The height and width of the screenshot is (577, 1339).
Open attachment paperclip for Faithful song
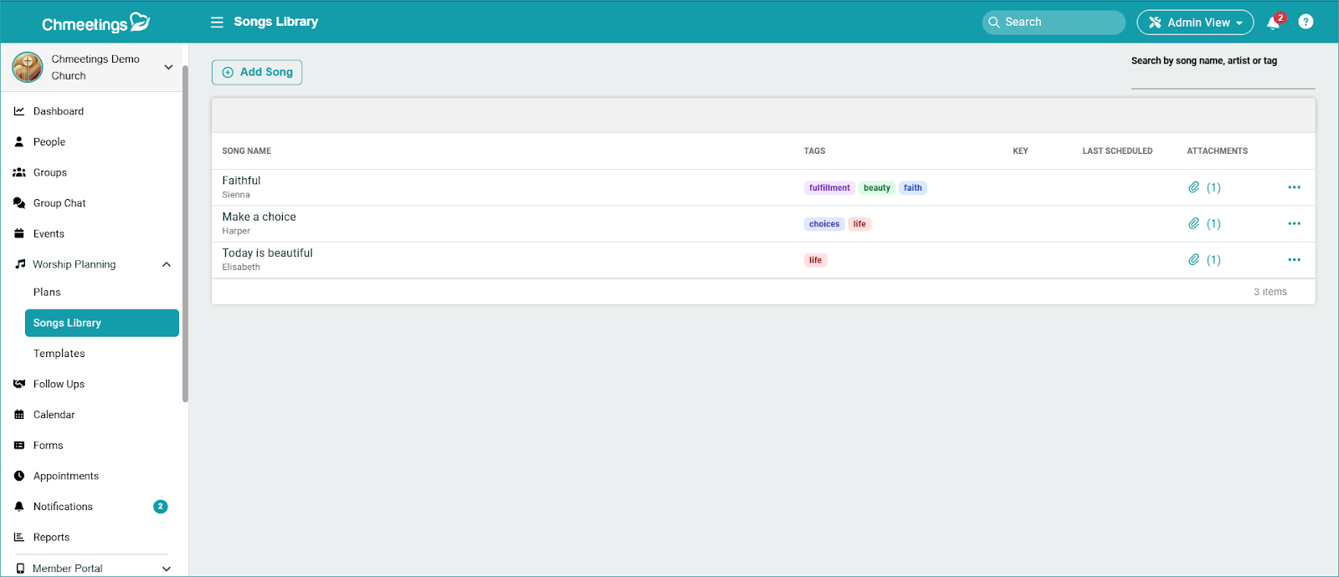point(1194,187)
